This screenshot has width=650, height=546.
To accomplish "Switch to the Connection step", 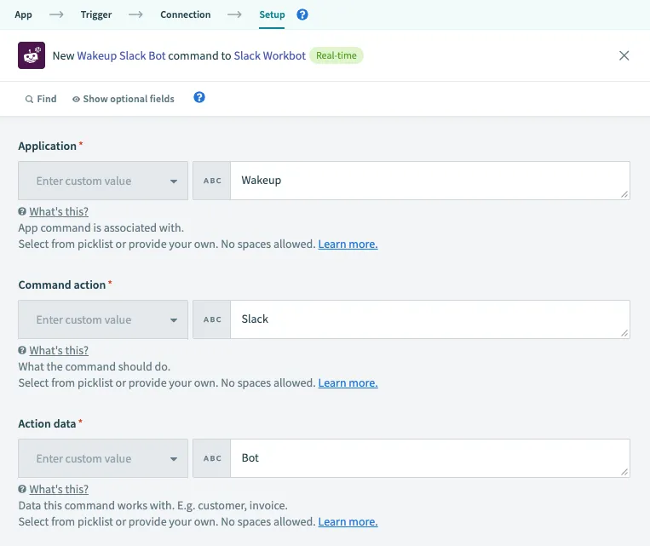I will (185, 14).
